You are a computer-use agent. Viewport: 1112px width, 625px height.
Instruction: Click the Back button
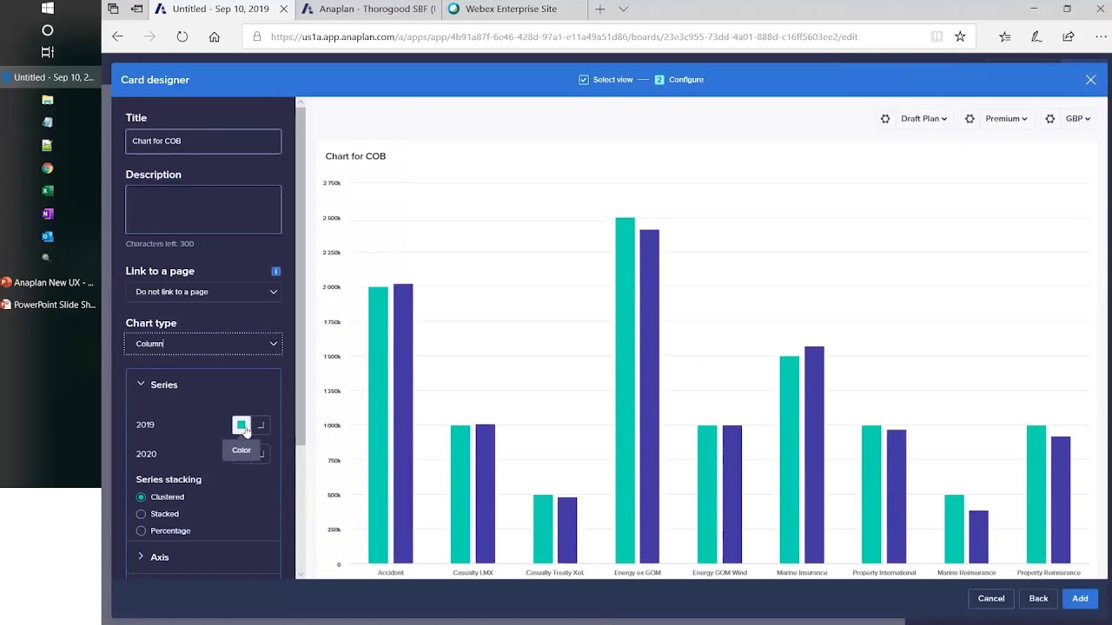point(1038,598)
